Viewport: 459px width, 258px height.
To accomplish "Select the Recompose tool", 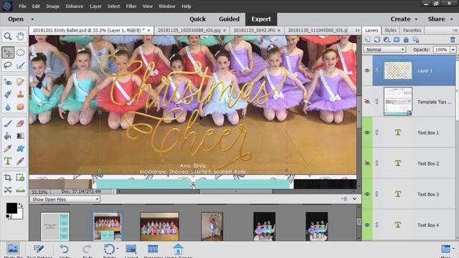I will pos(20,178).
